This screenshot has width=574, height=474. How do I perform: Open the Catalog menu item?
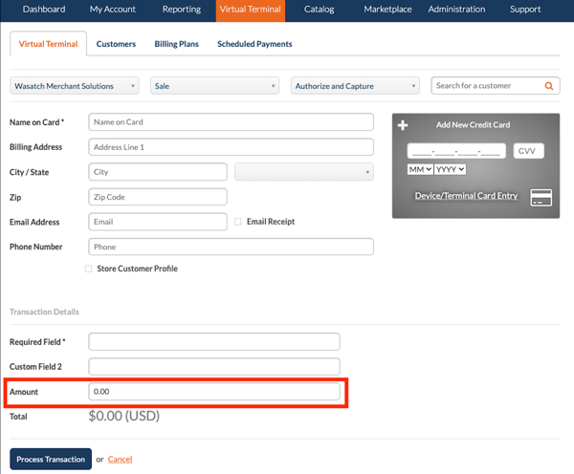pos(319,10)
